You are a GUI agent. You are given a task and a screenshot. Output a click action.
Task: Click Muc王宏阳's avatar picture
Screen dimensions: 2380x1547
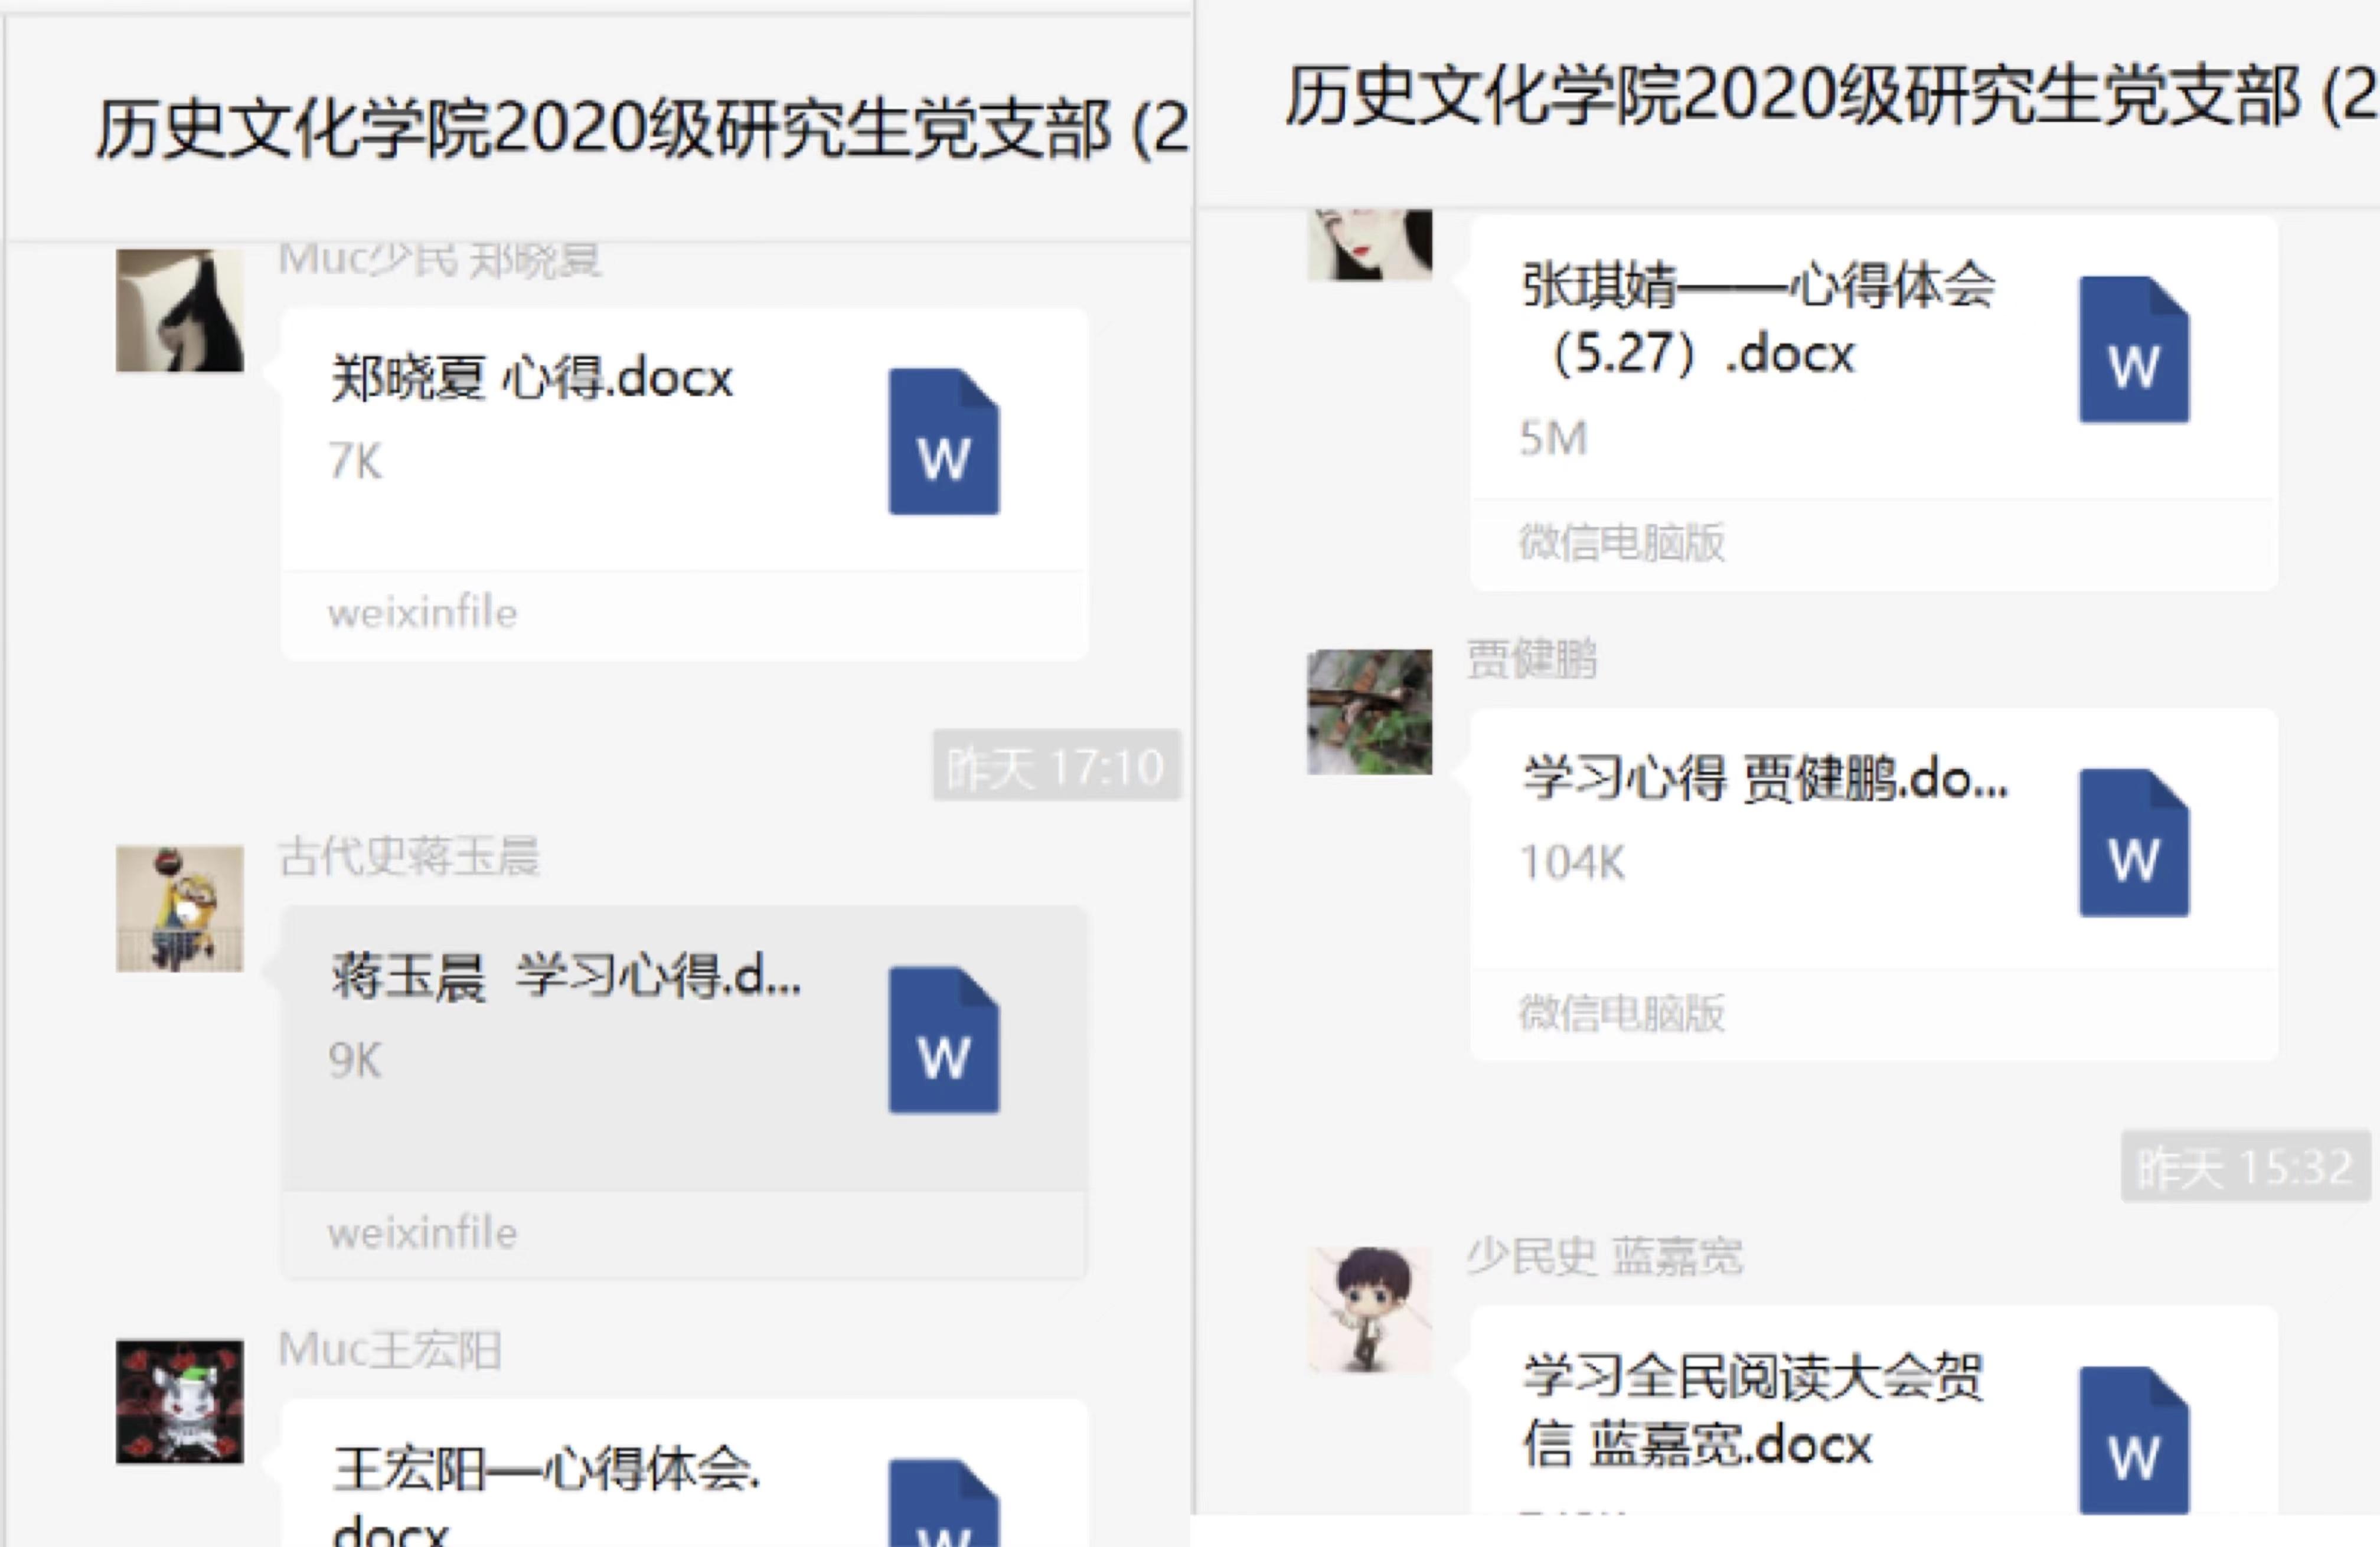point(180,1401)
